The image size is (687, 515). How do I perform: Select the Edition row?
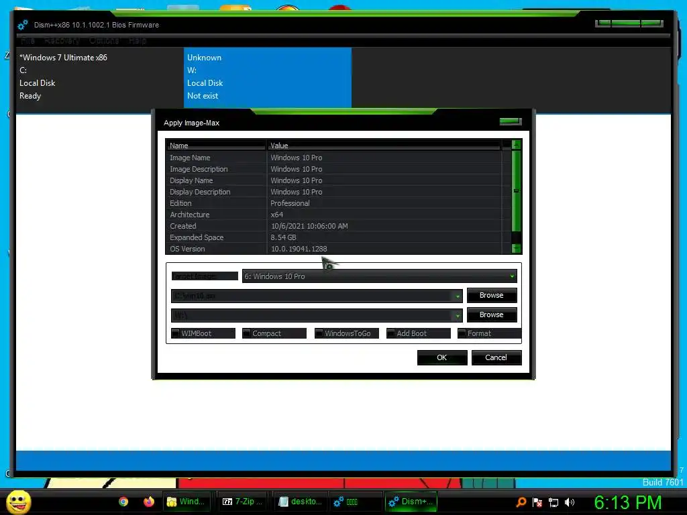334,203
